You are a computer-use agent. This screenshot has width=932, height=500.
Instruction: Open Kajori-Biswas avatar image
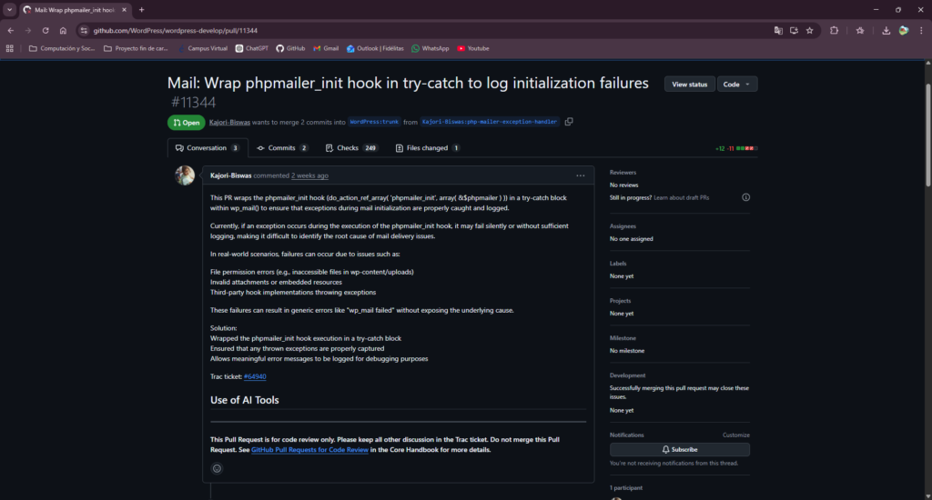point(185,175)
